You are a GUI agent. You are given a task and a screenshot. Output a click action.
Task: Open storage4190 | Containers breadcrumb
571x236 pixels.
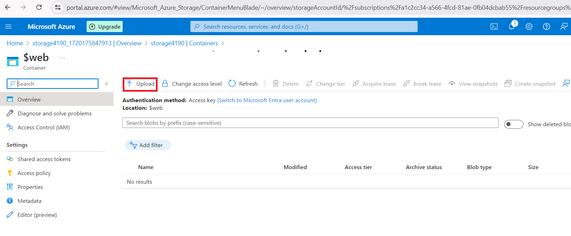point(184,43)
